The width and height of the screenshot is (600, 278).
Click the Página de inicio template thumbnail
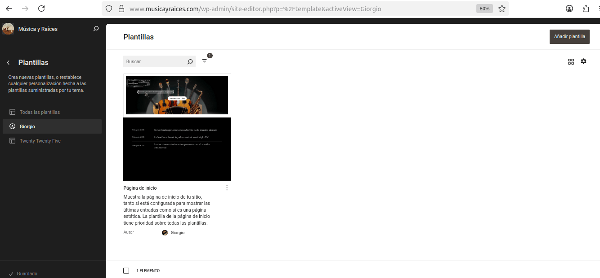[x=177, y=127]
